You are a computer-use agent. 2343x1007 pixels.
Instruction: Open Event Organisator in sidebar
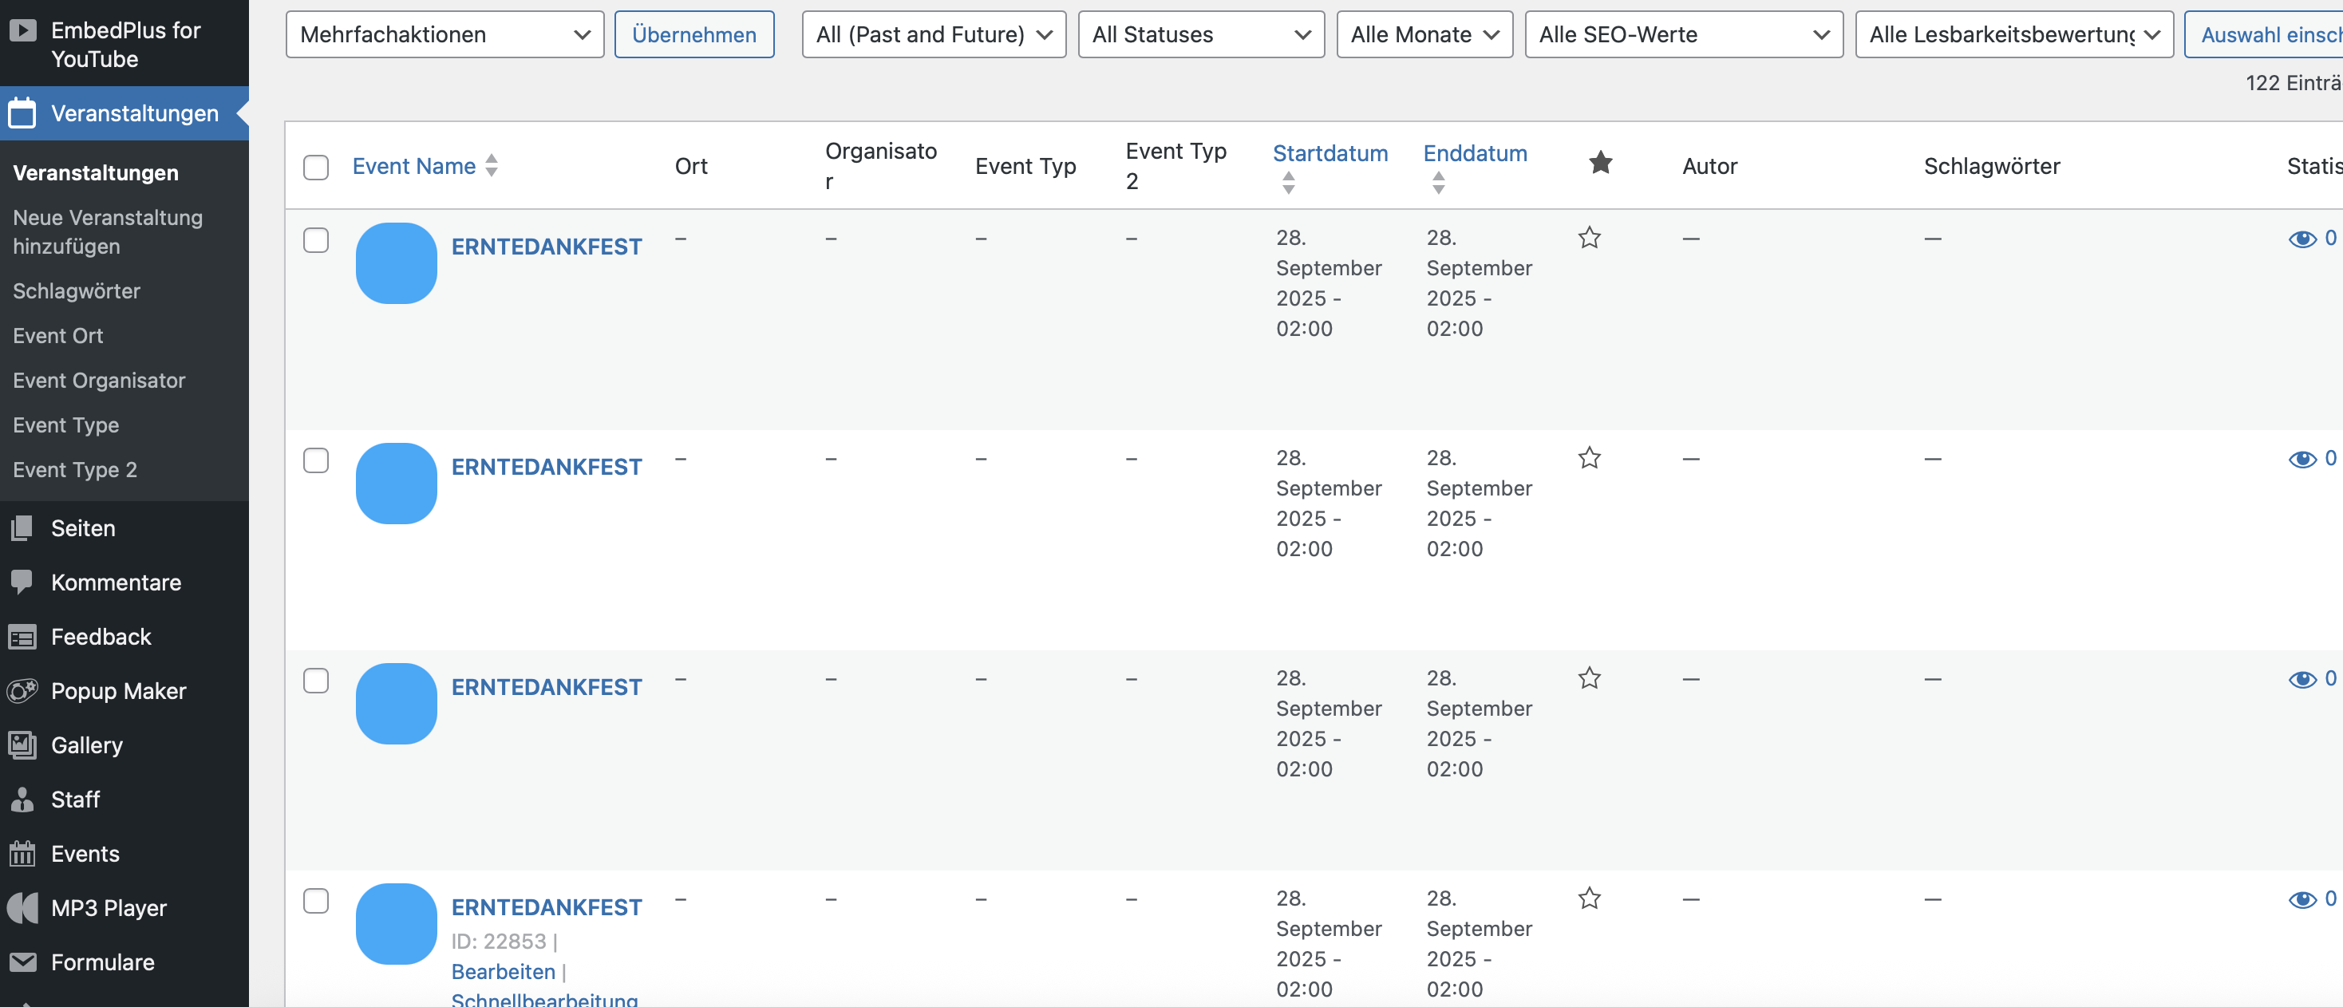pos(99,381)
